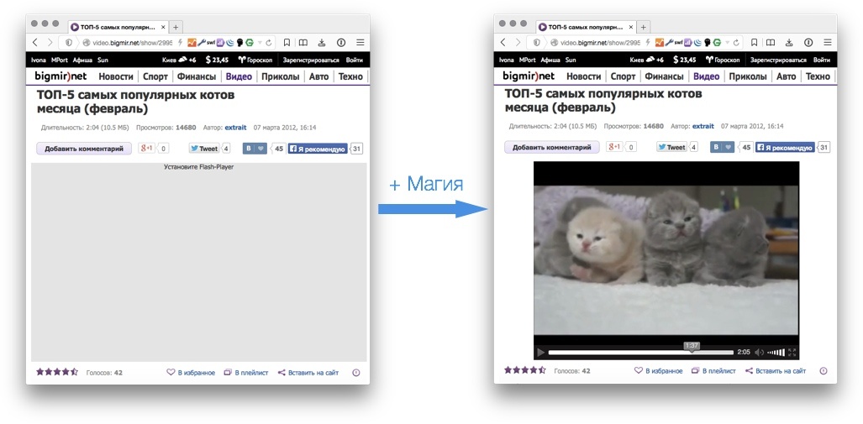
Task: Click the Киев +6 weather in left window
Action: (x=179, y=60)
